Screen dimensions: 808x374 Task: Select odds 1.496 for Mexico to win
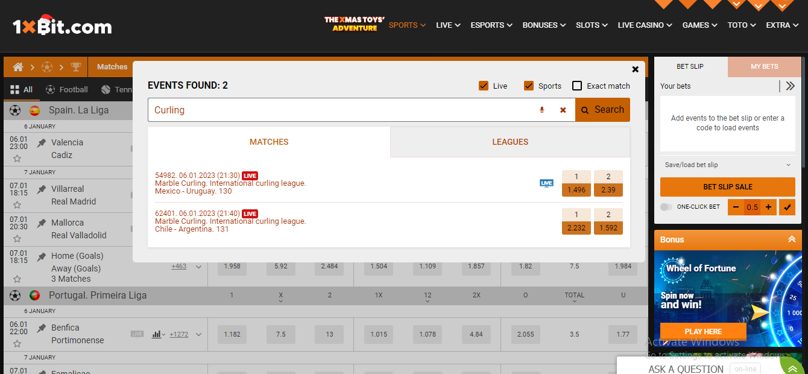click(576, 189)
